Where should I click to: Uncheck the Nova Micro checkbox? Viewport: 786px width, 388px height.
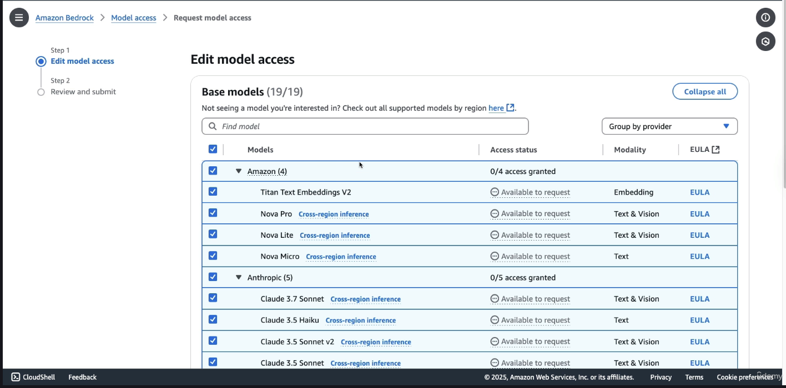213,256
